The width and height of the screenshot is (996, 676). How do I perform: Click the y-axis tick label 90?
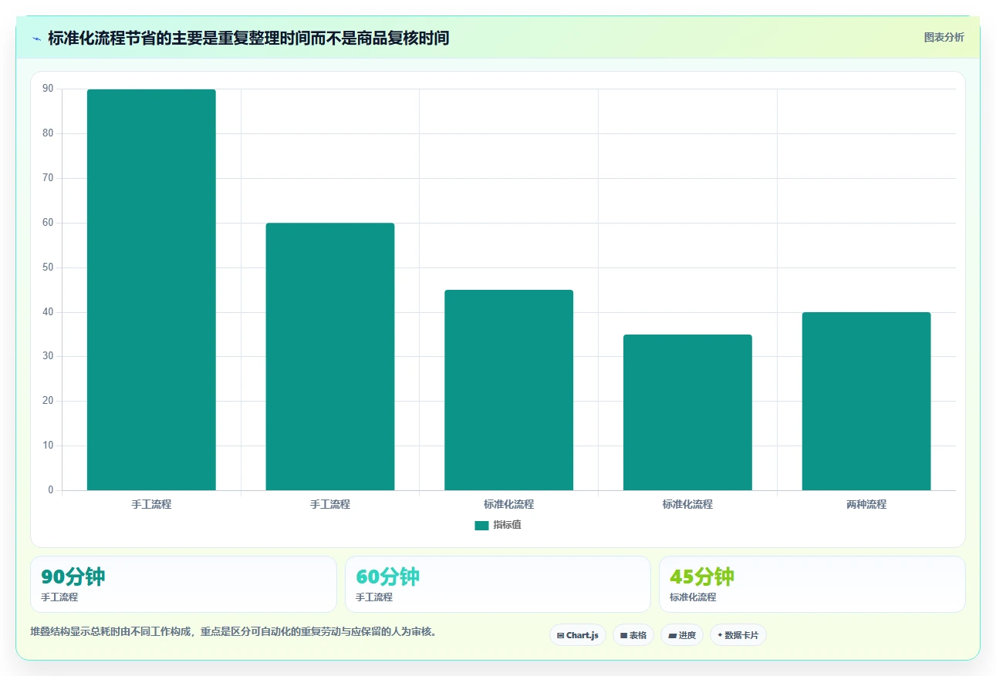pos(48,89)
